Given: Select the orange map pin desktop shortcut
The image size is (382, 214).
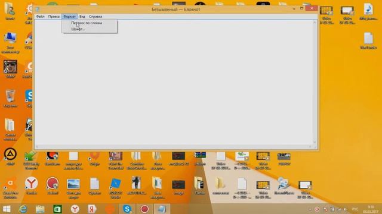Looking at the screenshot, I should pos(94,159).
